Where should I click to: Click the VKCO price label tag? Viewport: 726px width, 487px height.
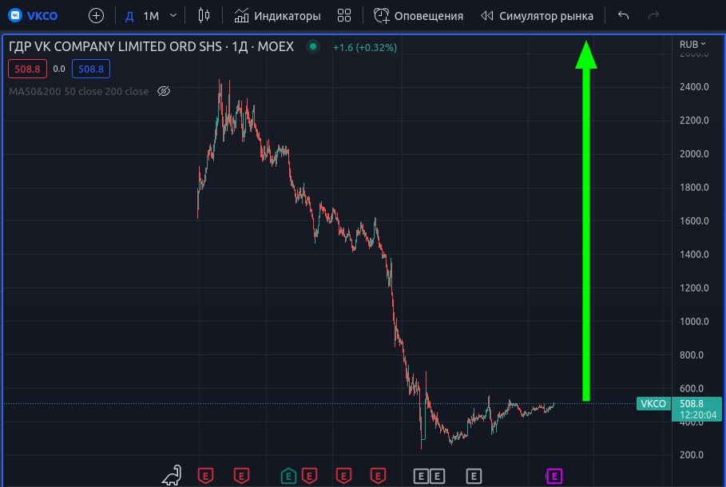tap(653, 404)
